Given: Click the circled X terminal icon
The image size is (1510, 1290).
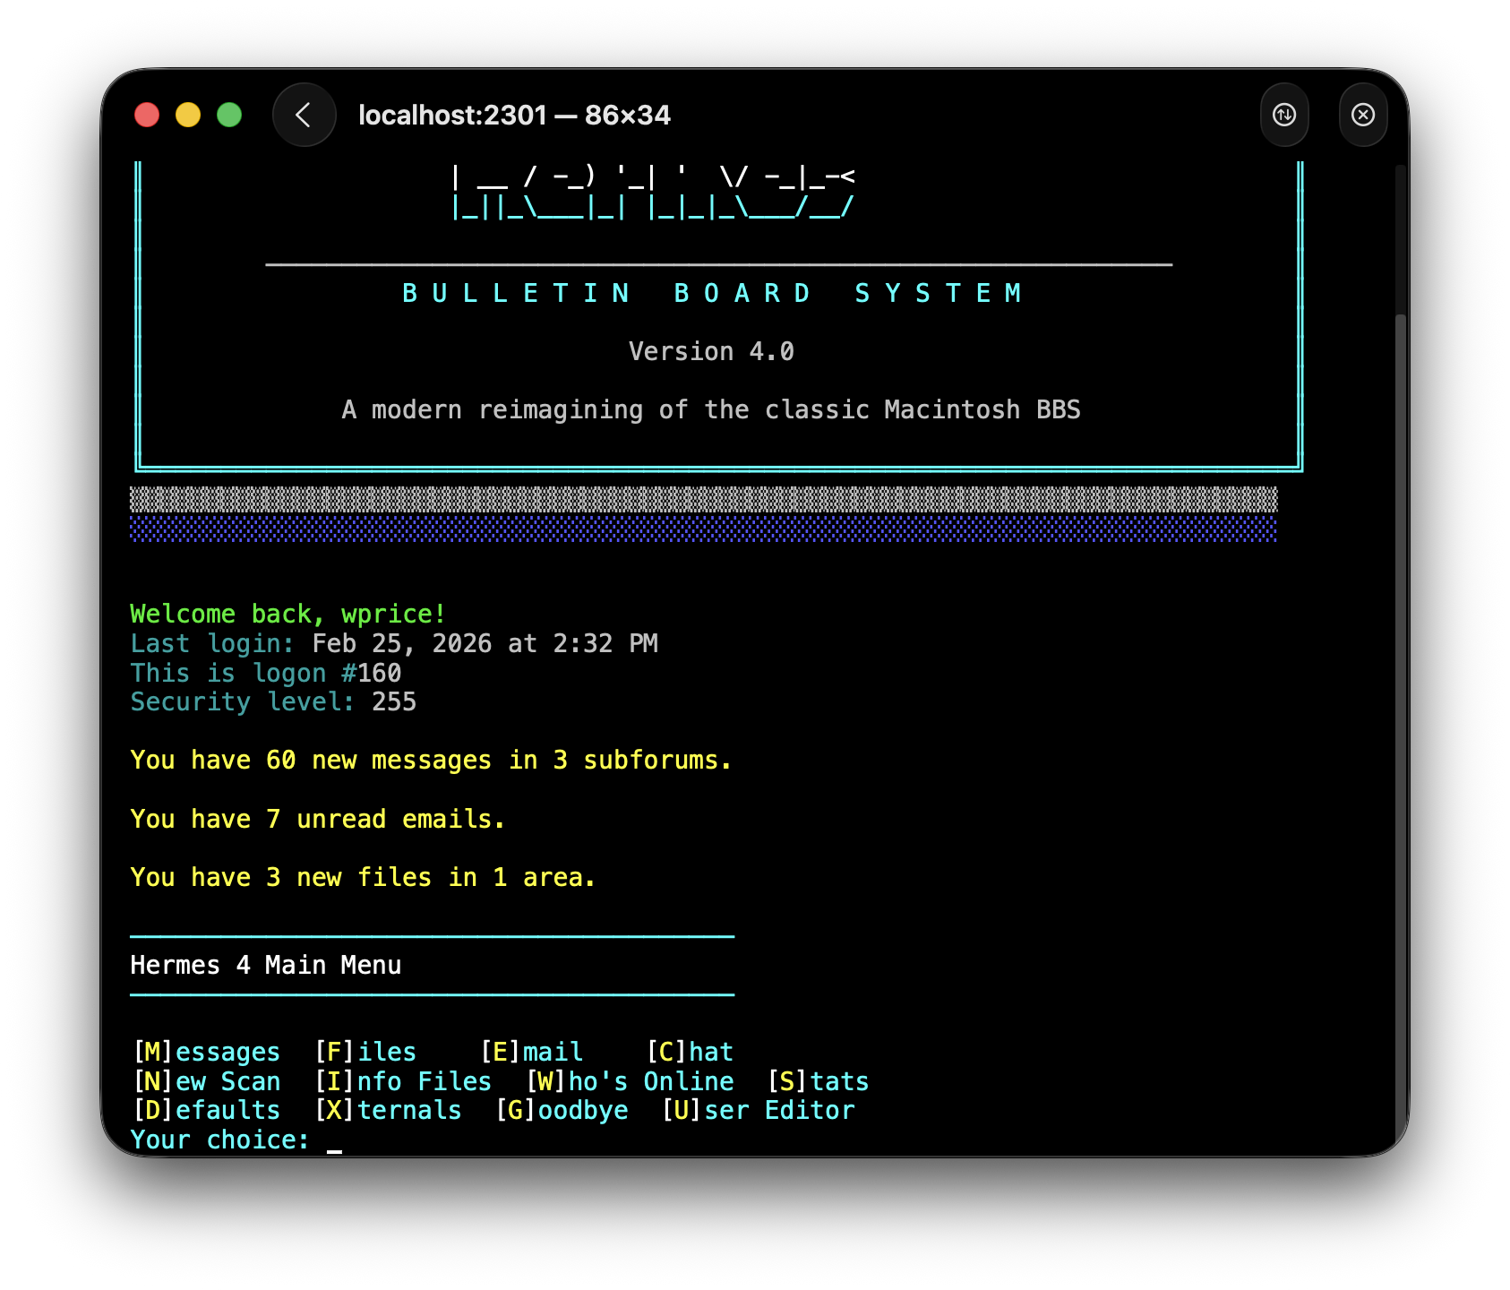Looking at the screenshot, I should 1363,115.
